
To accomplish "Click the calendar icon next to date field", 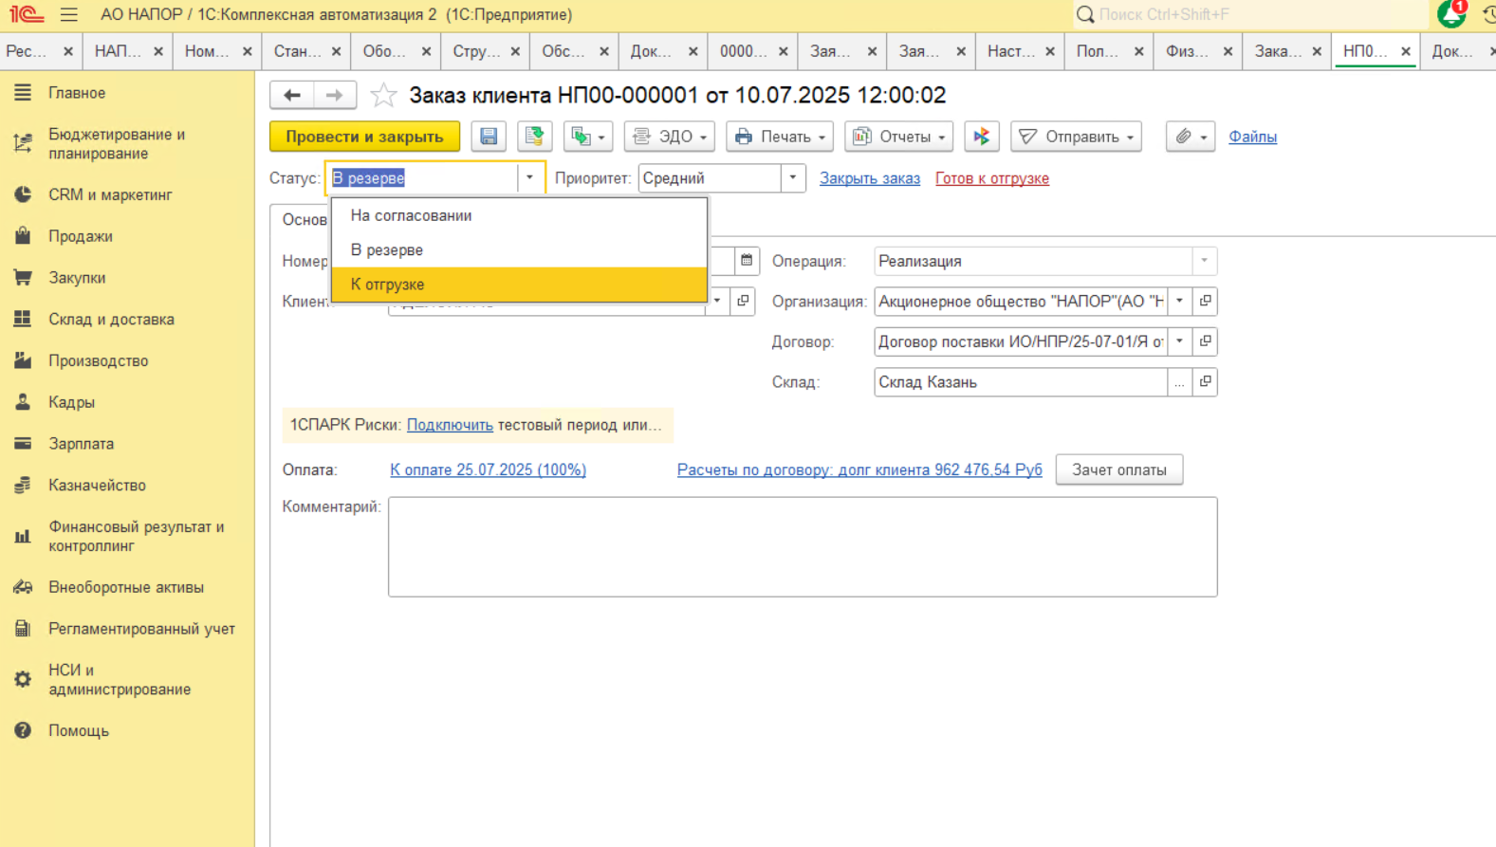I will tap(747, 261).
